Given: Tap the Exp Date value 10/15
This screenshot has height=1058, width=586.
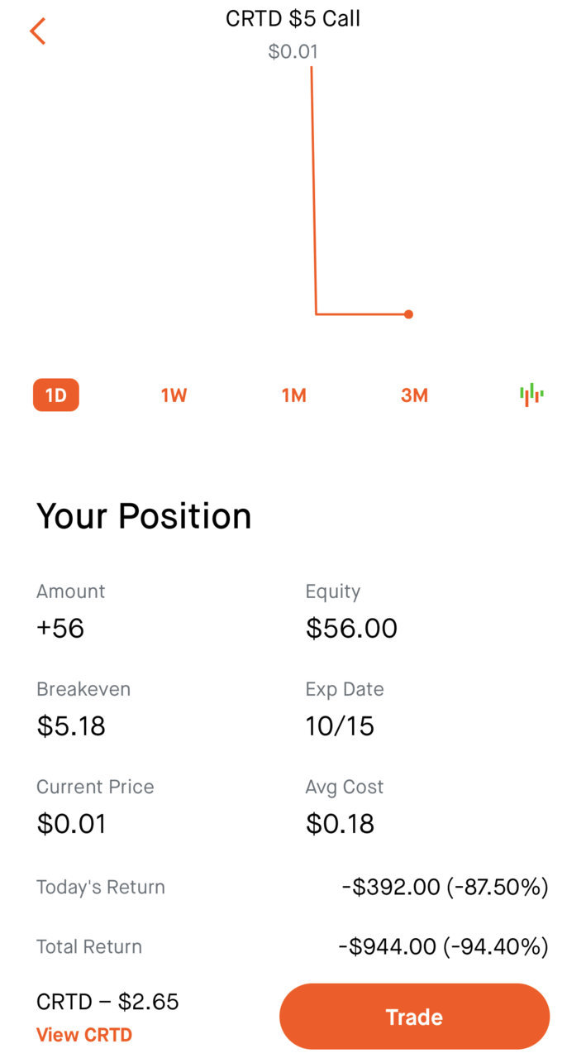Looking at the screenshot, I should [340, 726].
